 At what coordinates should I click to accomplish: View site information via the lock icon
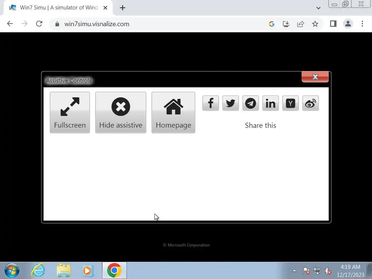coord(57,24)
